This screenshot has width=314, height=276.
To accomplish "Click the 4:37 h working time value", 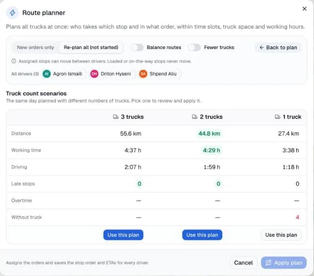I will [133, 151].
